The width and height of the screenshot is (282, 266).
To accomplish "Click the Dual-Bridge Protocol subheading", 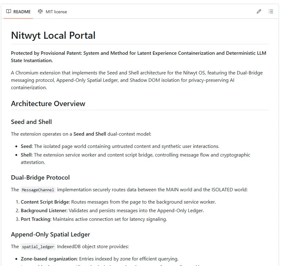I will click(x=40, y=177).
